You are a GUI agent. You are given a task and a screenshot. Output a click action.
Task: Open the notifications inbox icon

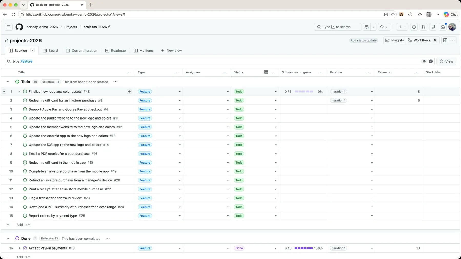[443, 27]
